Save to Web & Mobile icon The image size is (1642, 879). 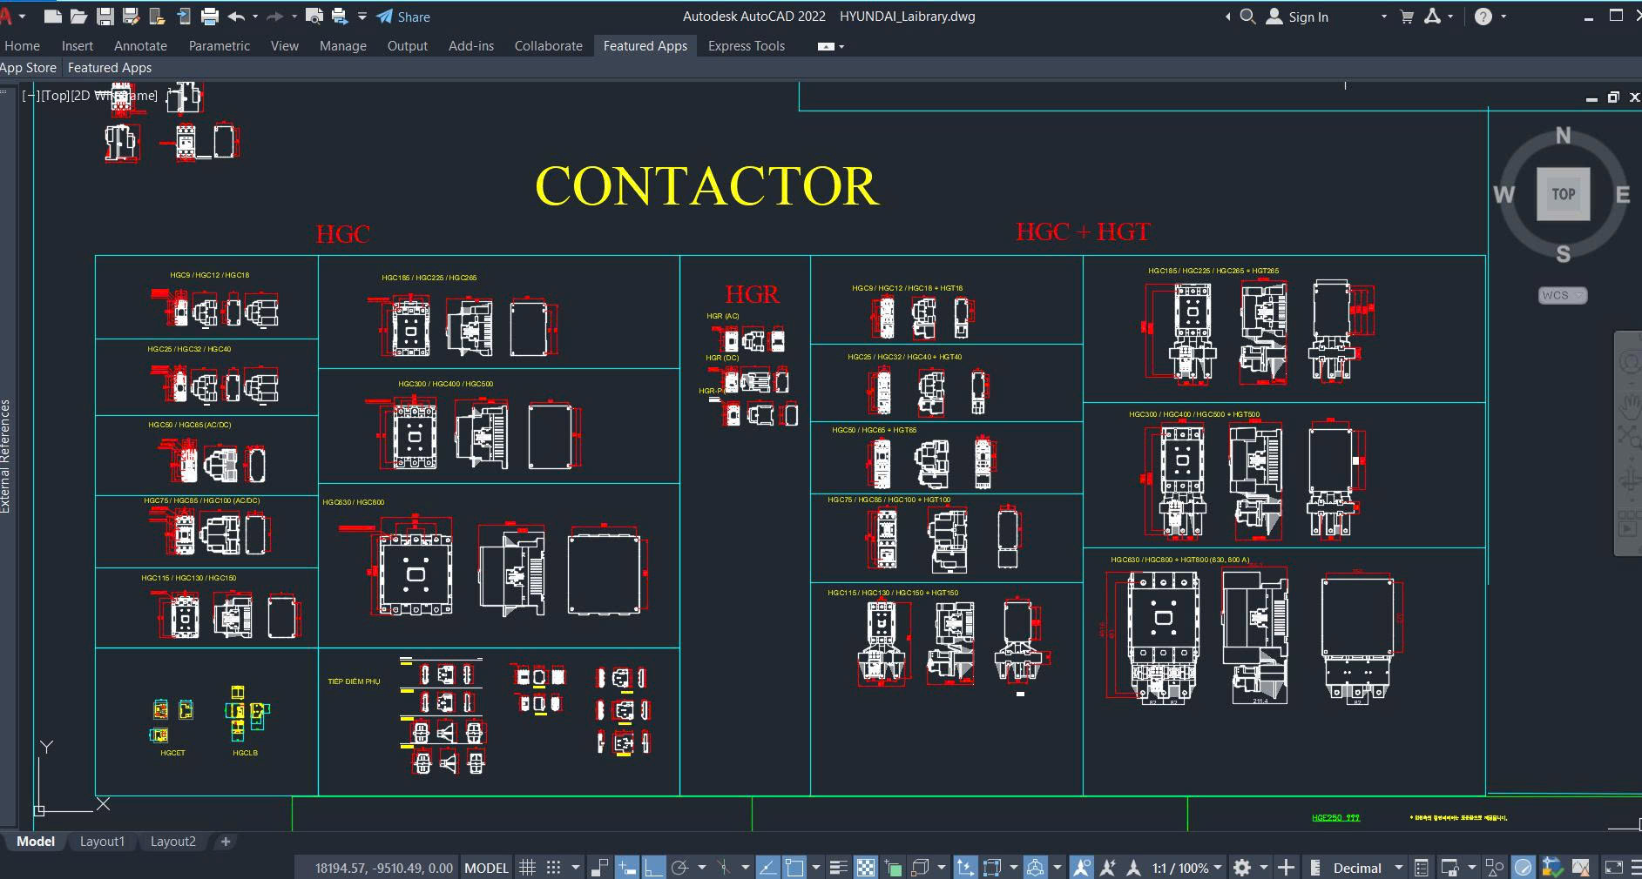click(184, 17)
